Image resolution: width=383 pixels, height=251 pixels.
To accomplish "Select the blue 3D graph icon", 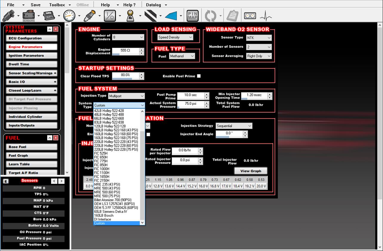I will (171, 16).
